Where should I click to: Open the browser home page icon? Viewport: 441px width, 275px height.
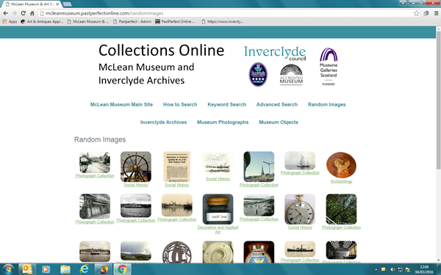click(32, 13)
